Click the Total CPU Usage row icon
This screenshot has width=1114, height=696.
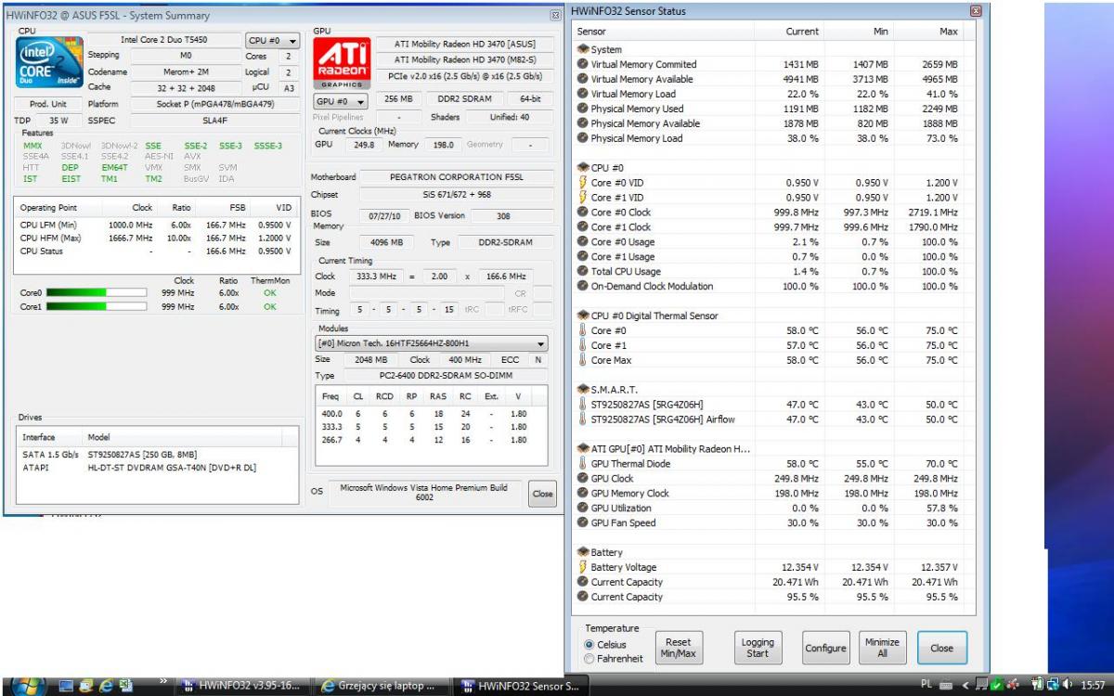[583, 272]
